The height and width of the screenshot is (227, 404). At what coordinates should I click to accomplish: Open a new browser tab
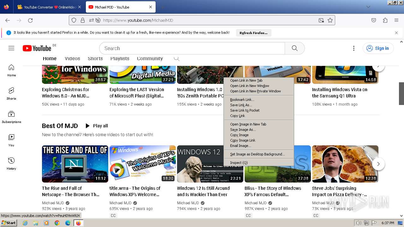[x=162, y=7]
